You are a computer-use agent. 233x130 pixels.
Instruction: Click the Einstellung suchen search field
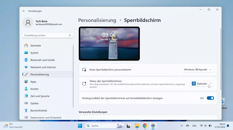[x=48, y=35]
